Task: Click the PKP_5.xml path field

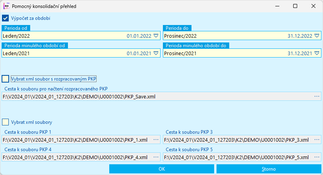Action: click(242, 157)
